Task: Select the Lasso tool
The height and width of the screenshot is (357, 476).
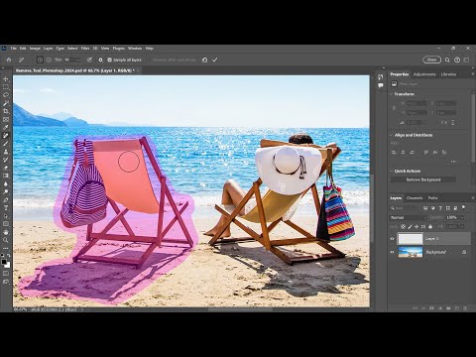Action: [6, 95]
